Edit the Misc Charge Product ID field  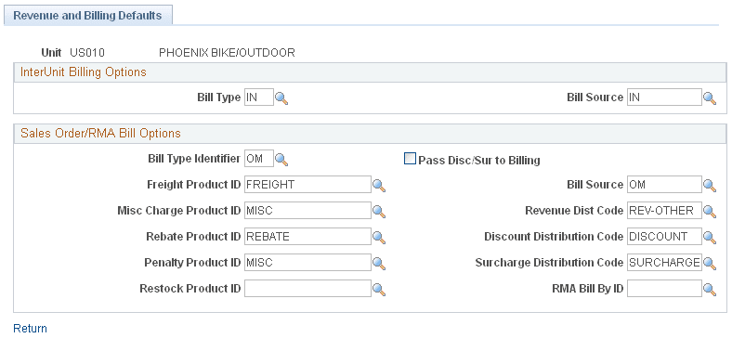pos(307,211)
